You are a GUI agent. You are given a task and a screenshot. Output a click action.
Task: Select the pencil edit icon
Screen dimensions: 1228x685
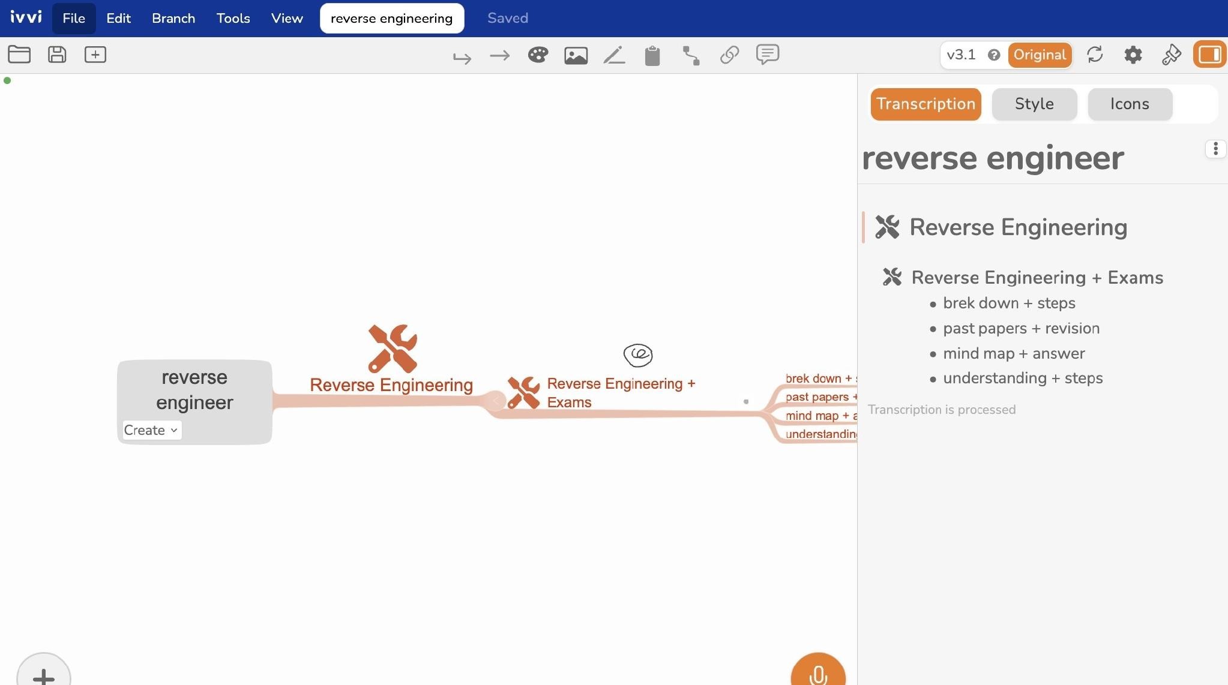[x=614, y=55]
